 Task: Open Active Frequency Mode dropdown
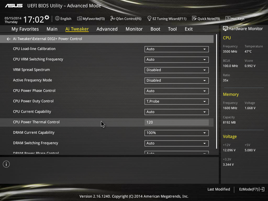point(177,81)
